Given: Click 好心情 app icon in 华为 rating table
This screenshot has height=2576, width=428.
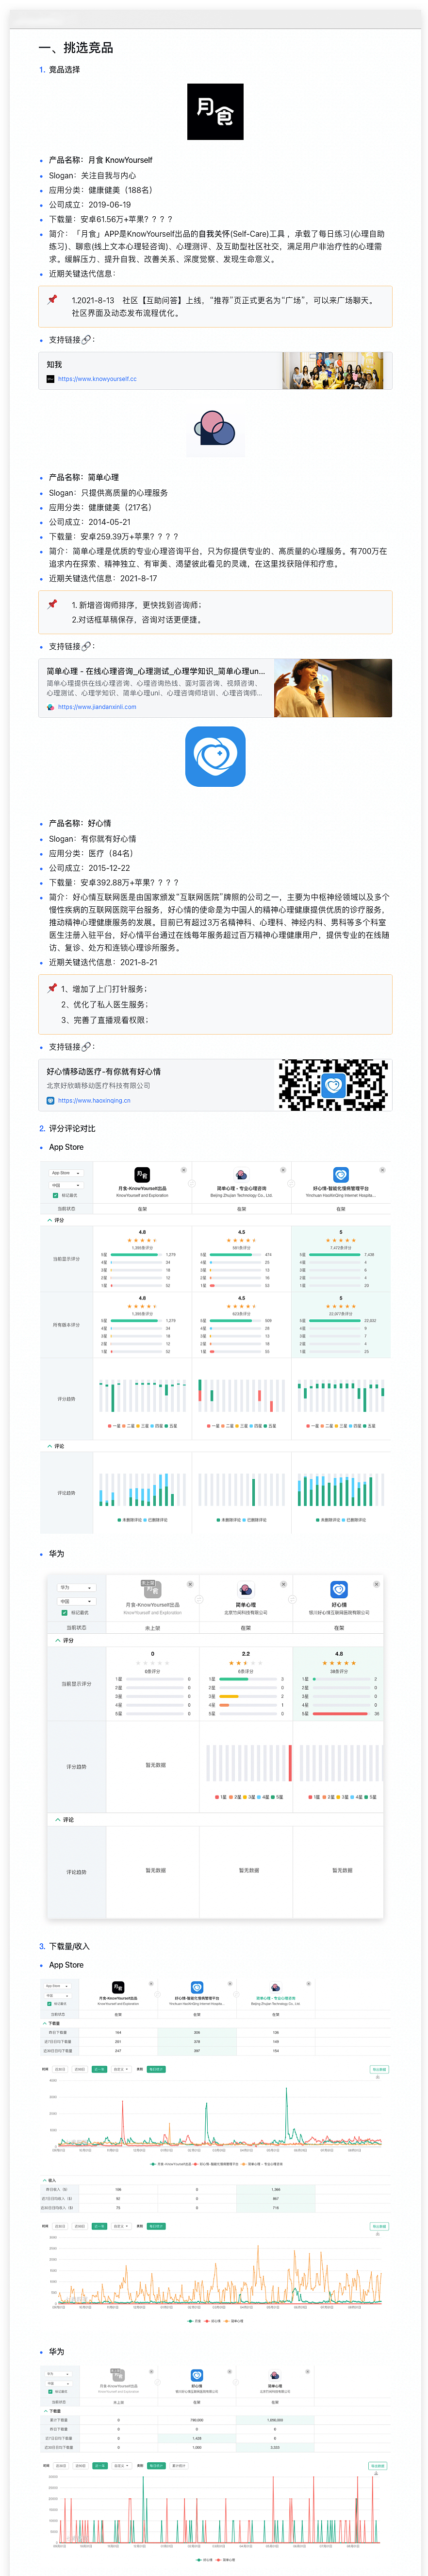Looking at the screenshot, I should [x=339, y=1589].
